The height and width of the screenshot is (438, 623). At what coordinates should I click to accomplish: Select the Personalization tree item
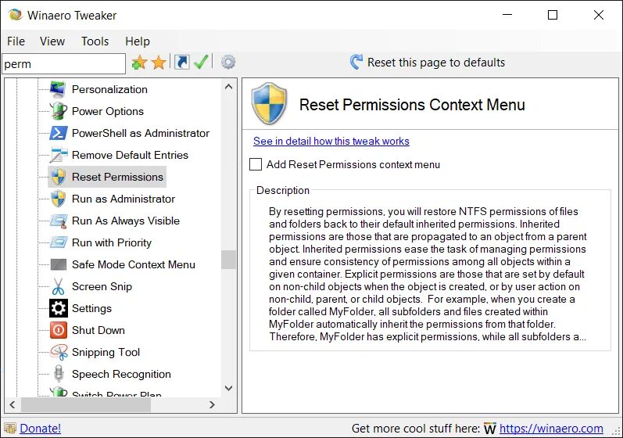pyautogui.click(x=109, y=89)
